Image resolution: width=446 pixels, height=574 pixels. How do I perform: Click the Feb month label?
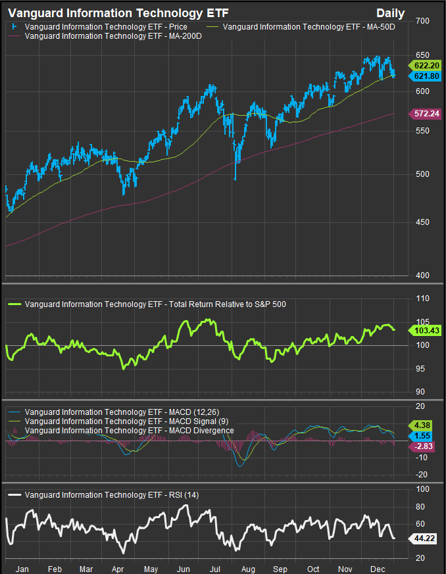[x=55, y=569]
